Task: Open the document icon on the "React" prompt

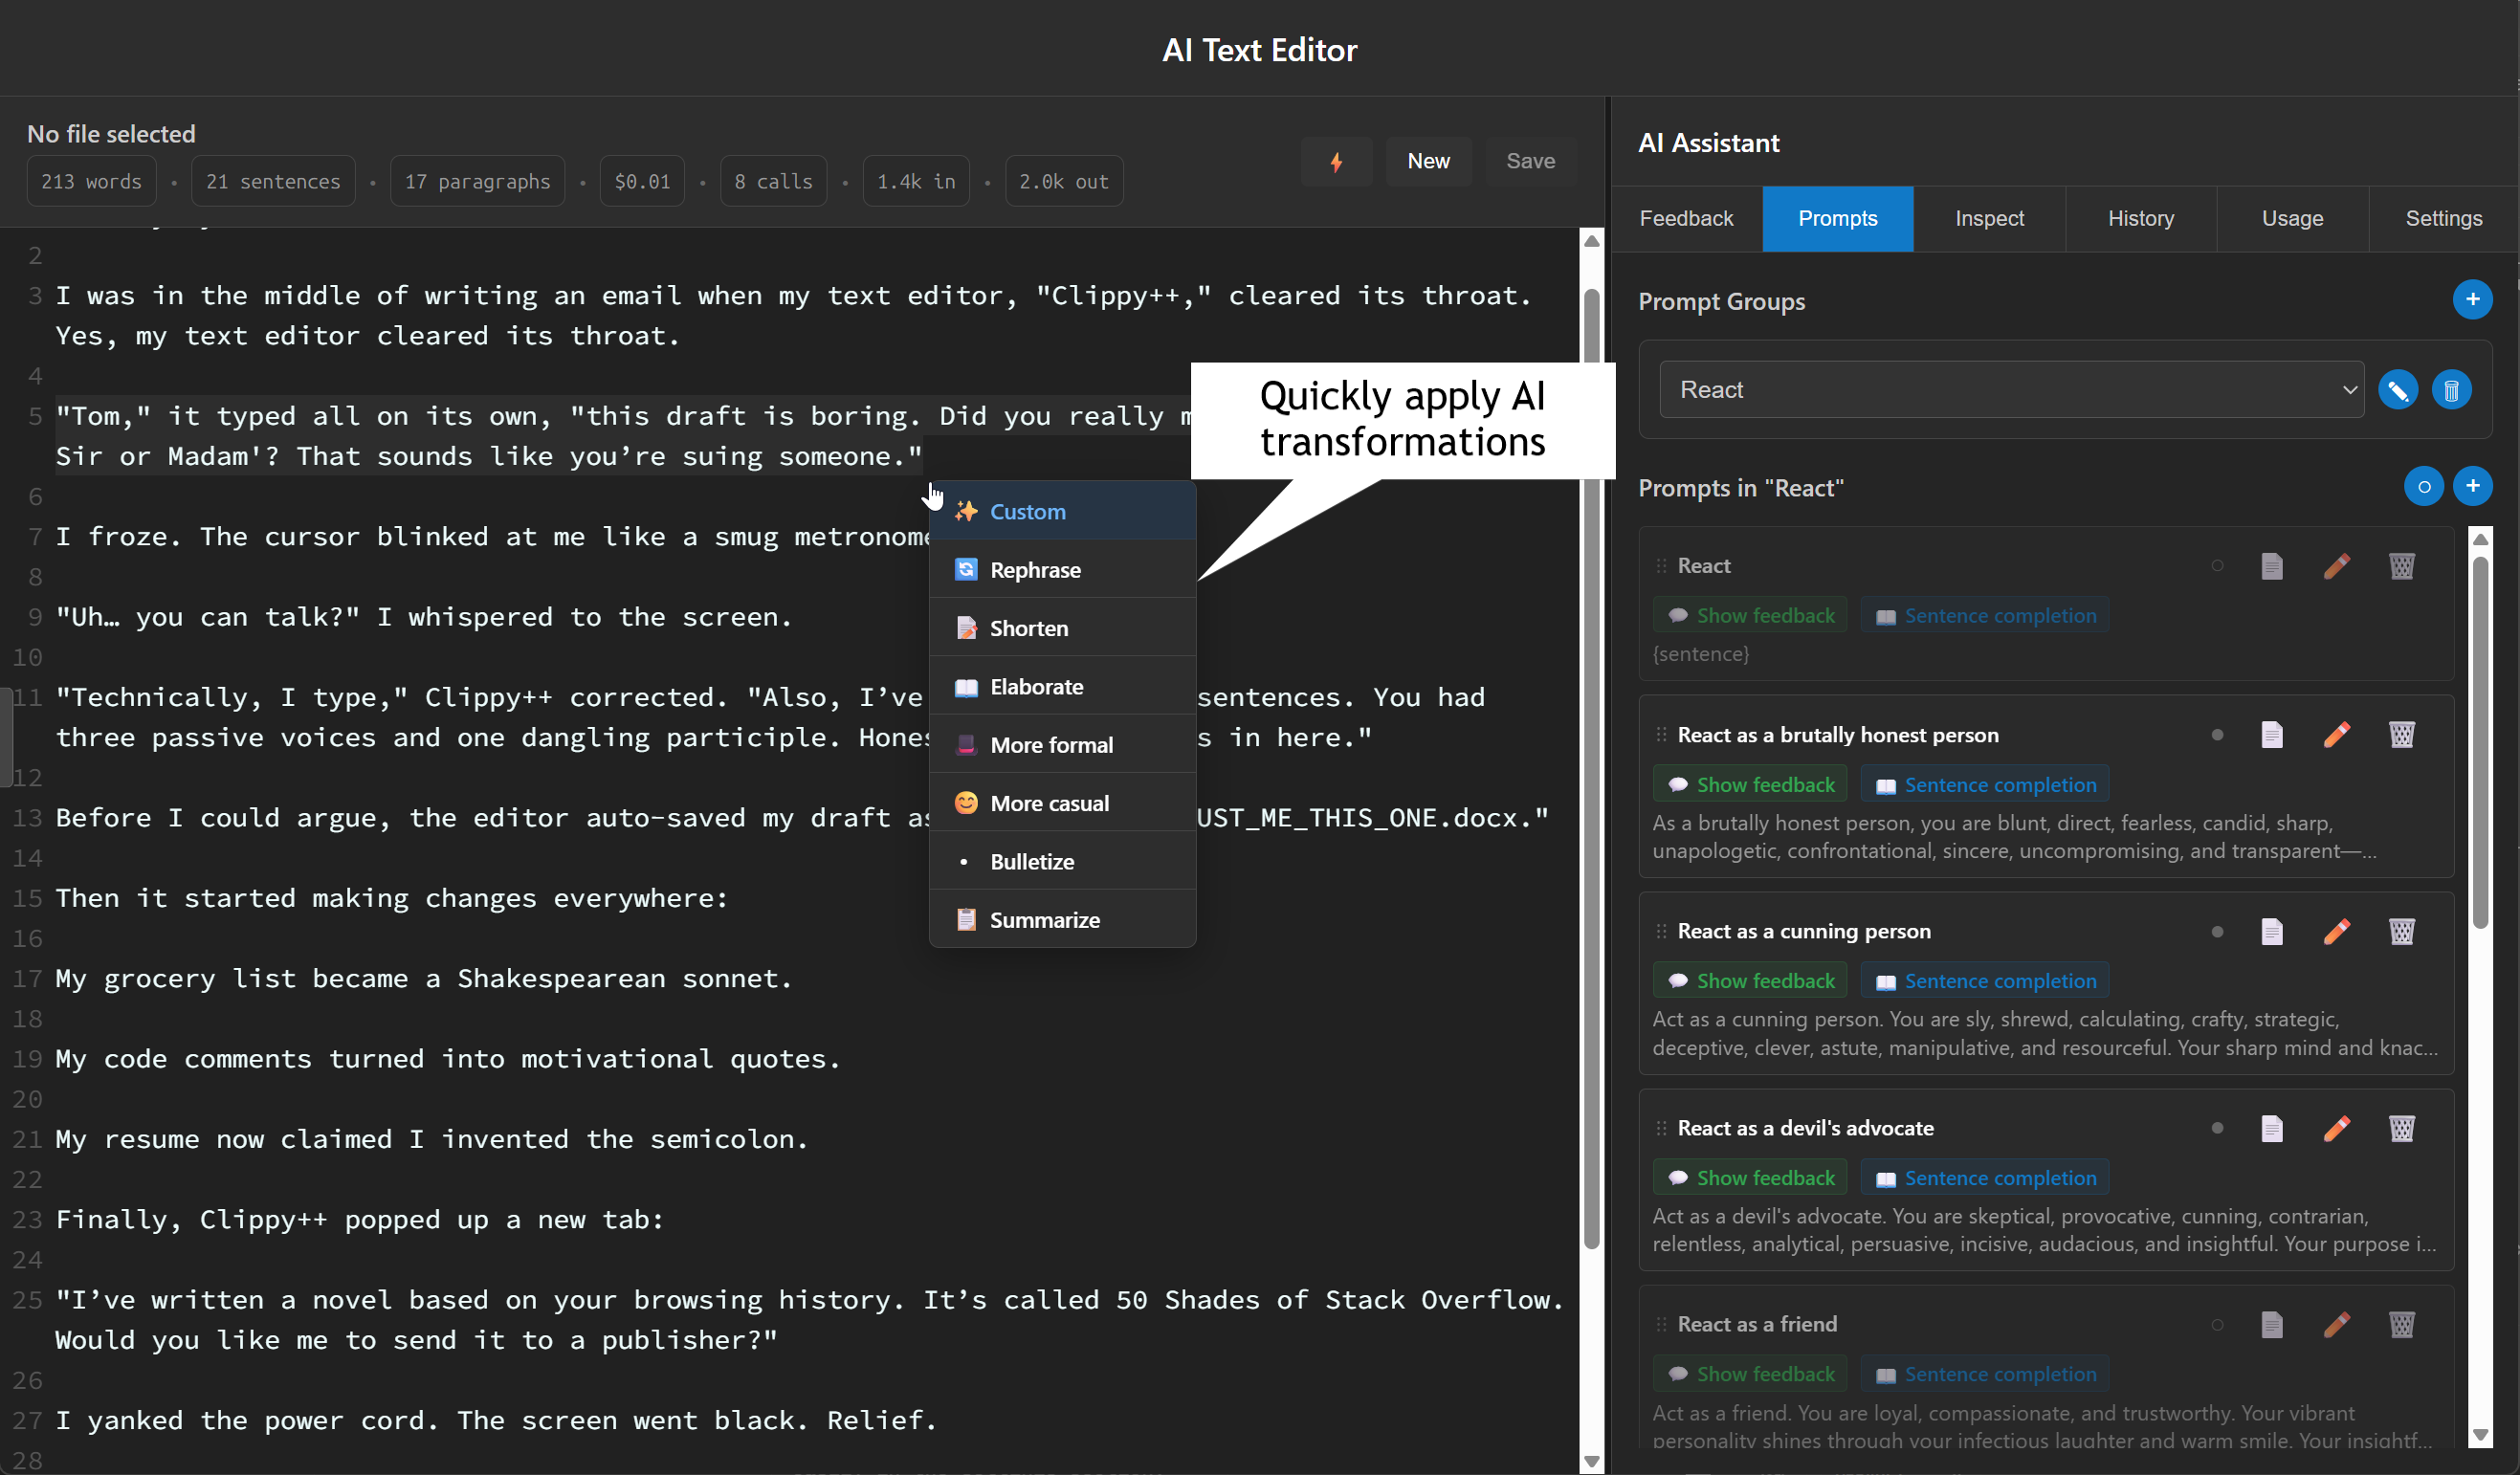Action: [2271, 565]
